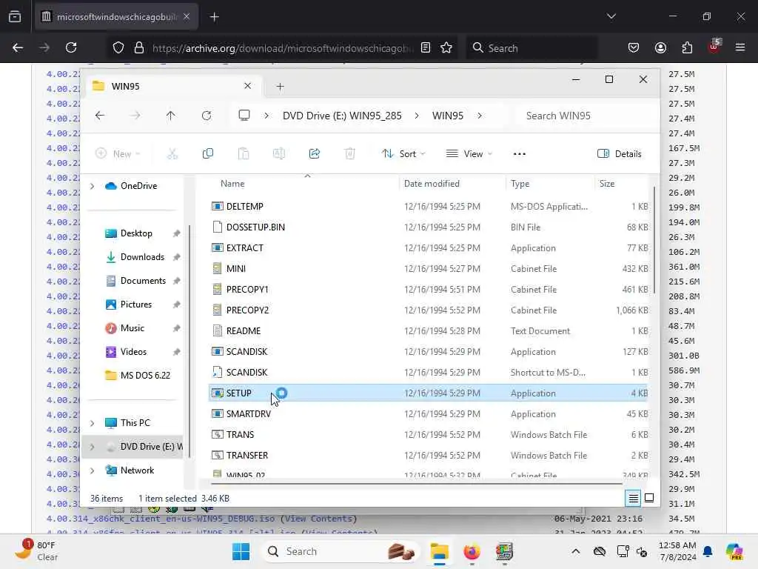Open Firefox application hamburger menu
Viewport: 758px width, 569px height.
(740, 47)
